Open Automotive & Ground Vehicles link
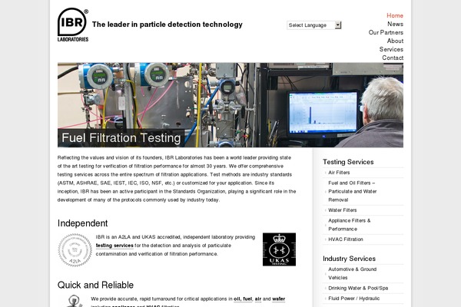Image resolution: width=461 pixels, height=307 pixels. [x=352, y=273]
